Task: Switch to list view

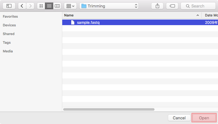Action: coord(49,6)
